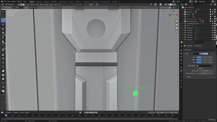Open the Keying popover in timeline

(16, 113)
